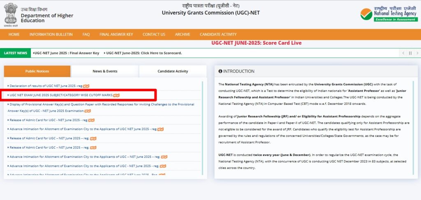Go to next news ticker item
This screenshot has height=200, width=421.
(417, 53)
